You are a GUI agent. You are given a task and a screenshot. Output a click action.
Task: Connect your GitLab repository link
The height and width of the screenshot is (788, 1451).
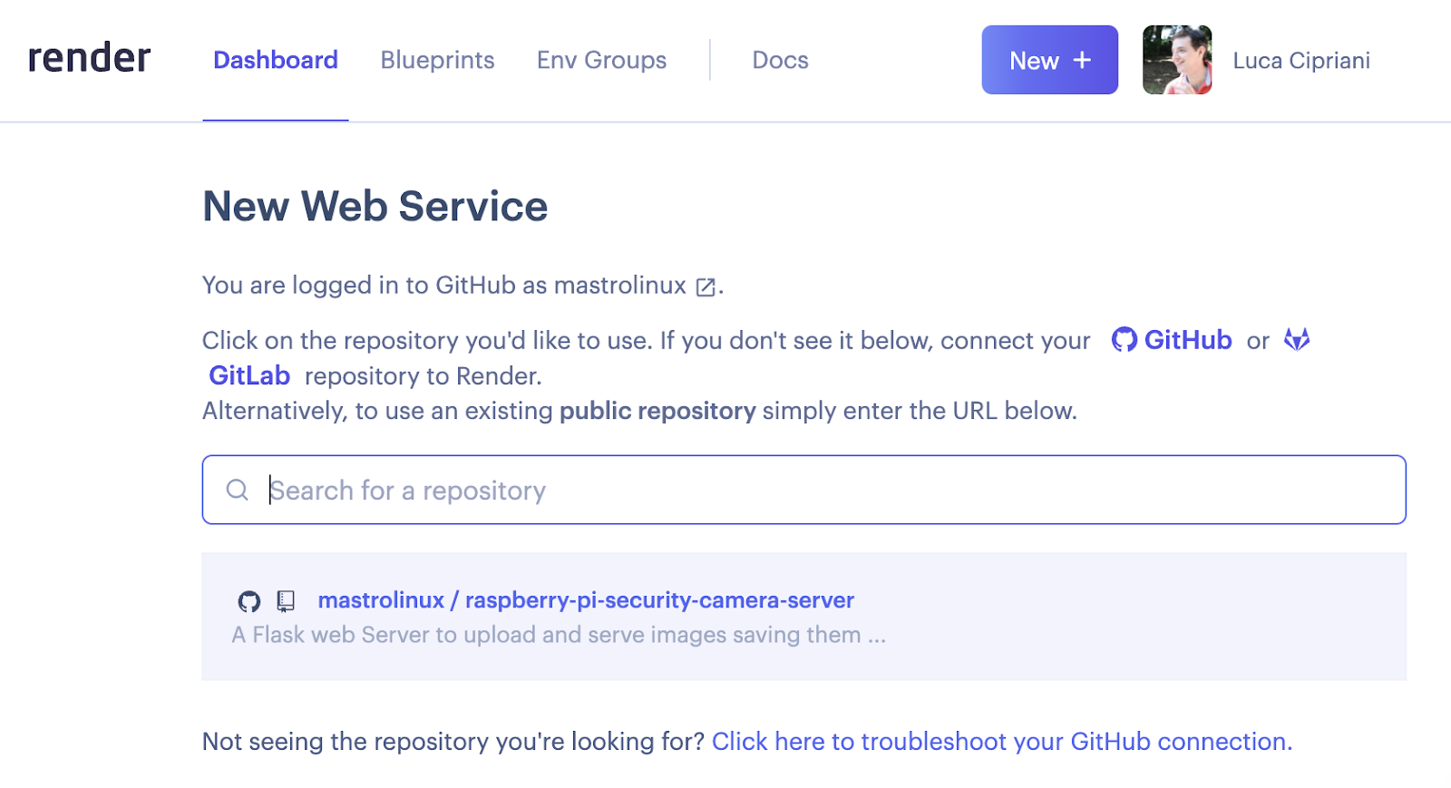coord(249,375)
